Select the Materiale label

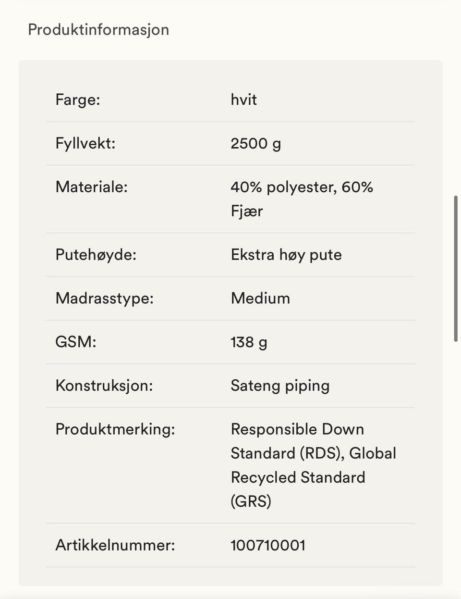[92, 187]
